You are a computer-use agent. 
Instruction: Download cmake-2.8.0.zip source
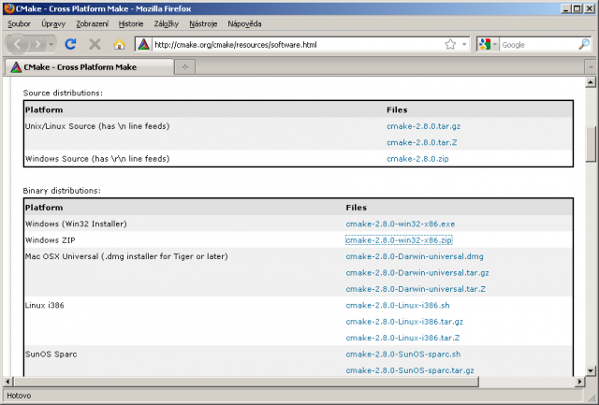[417, 159]
